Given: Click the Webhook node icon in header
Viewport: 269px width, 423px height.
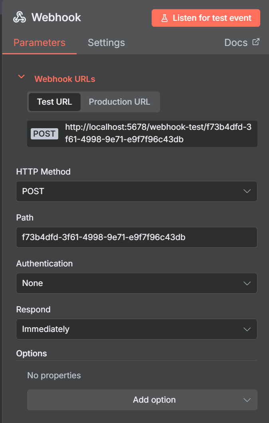Looking at the screenshot, I should (x=19, y=18).
